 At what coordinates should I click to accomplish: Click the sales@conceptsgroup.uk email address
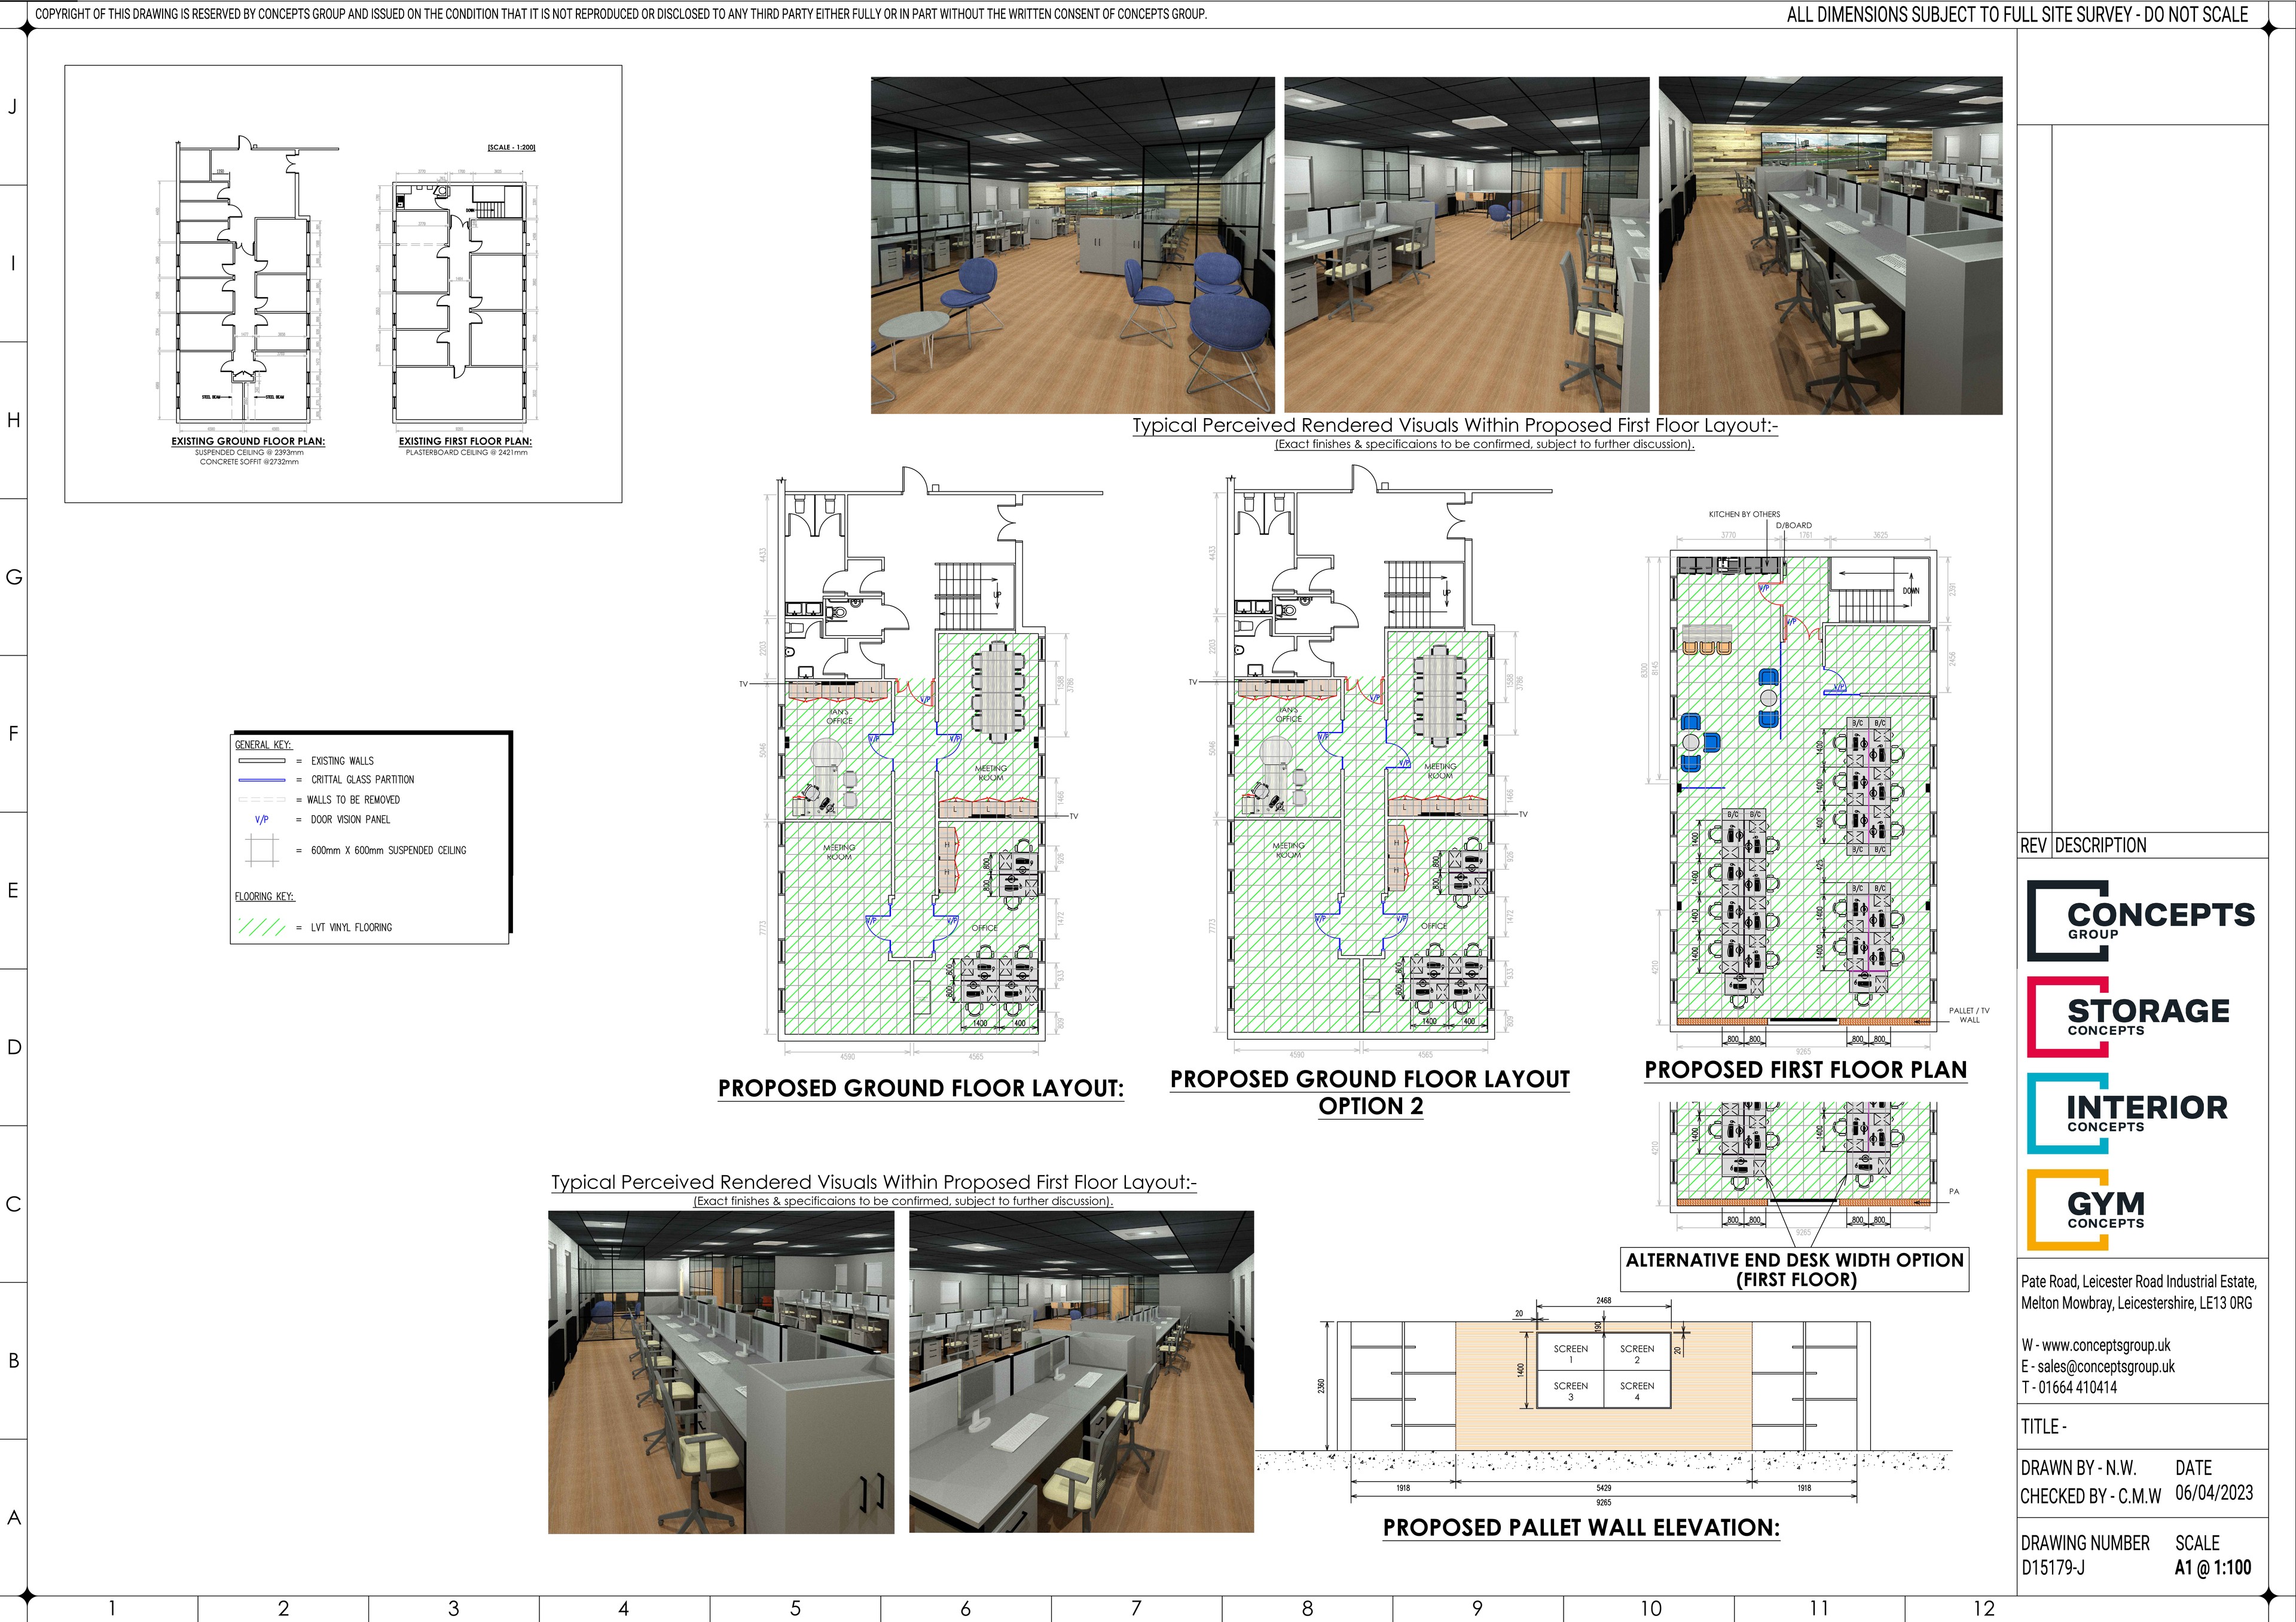pos(2105,1367)
